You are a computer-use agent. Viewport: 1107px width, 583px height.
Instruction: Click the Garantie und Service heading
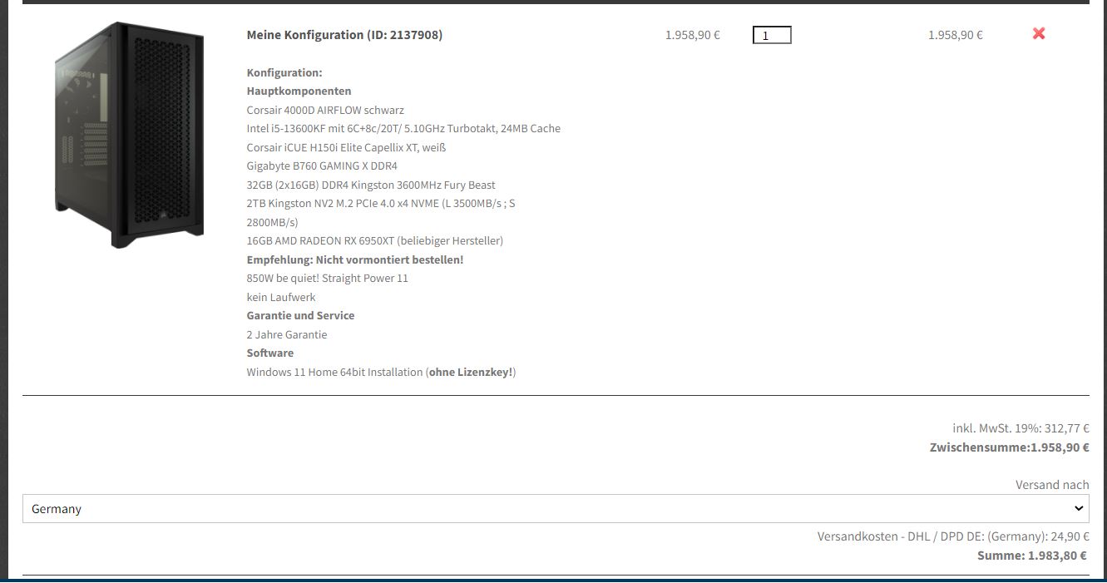coord(300,315)
